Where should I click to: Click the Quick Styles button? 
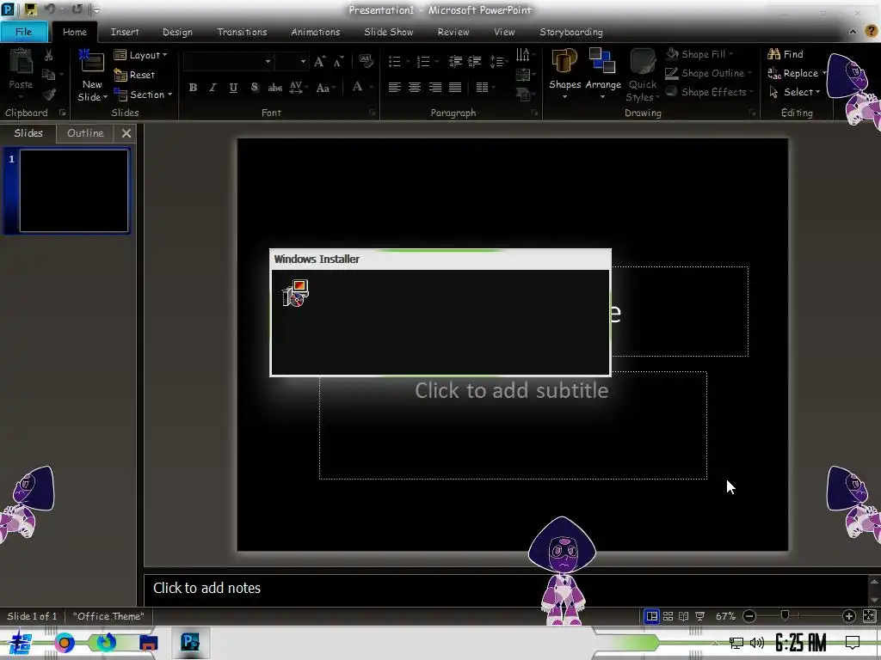643,76
